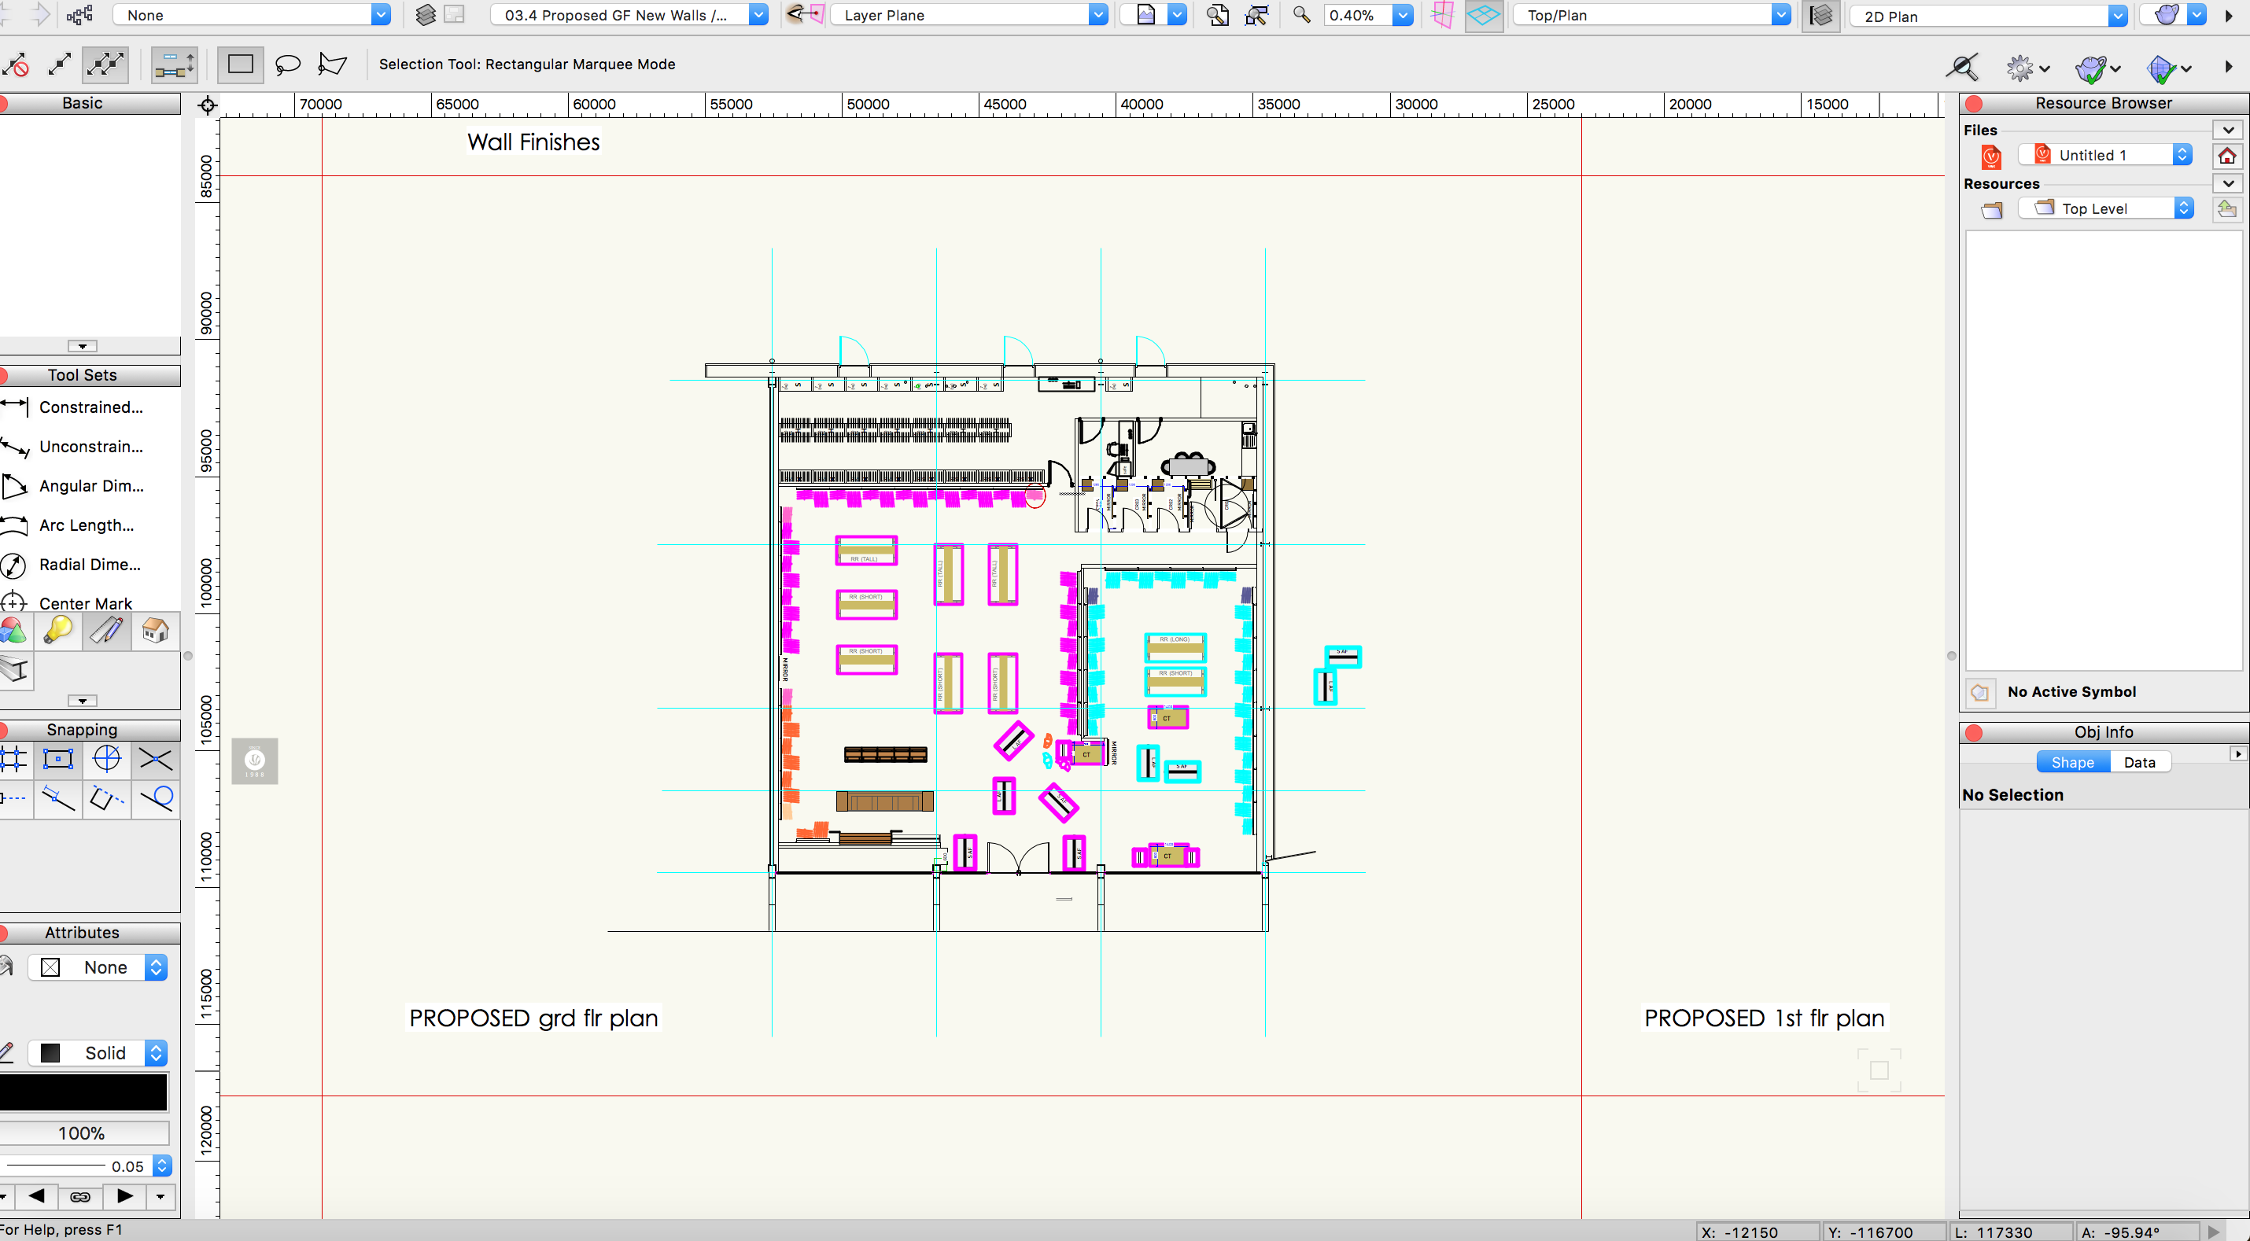Toggle snap to object constraint
This screenshot has width=2250, height=1241.
pyautogui.click(x=57, y=760)
